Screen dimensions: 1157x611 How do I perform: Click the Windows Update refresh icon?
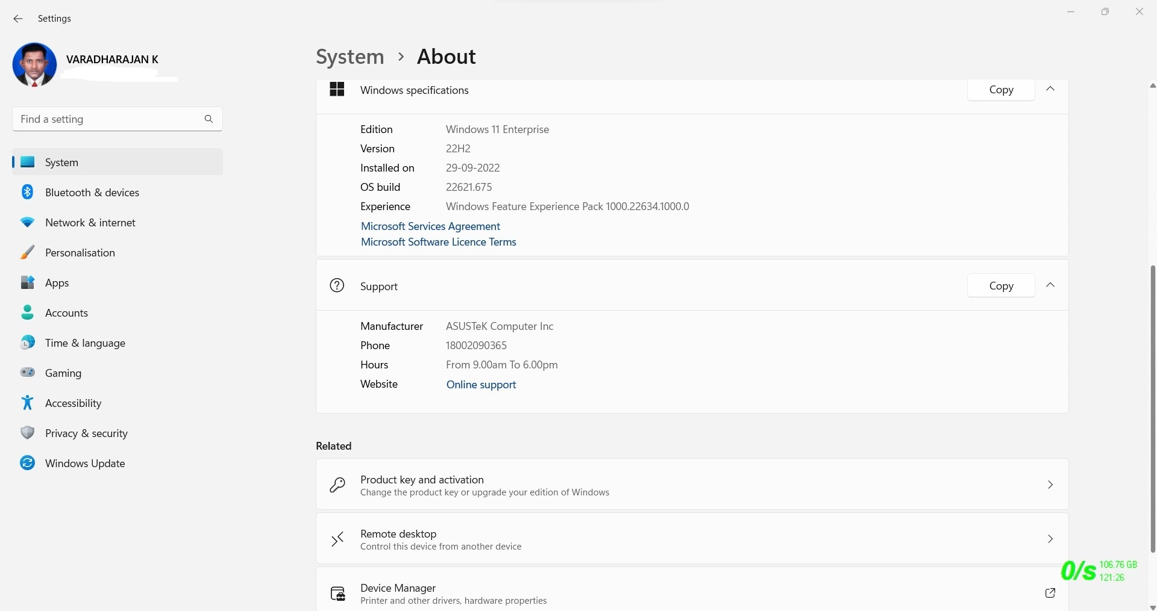coord(28,463)
